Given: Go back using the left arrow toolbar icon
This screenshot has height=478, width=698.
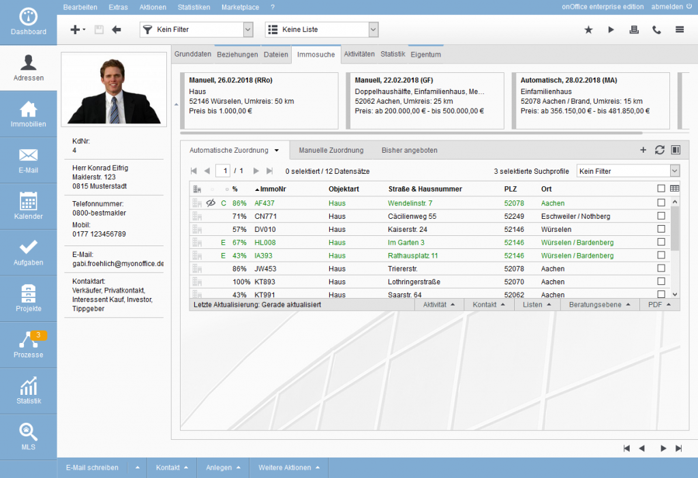Looking at the screenshot, I should tap(115, 30).
